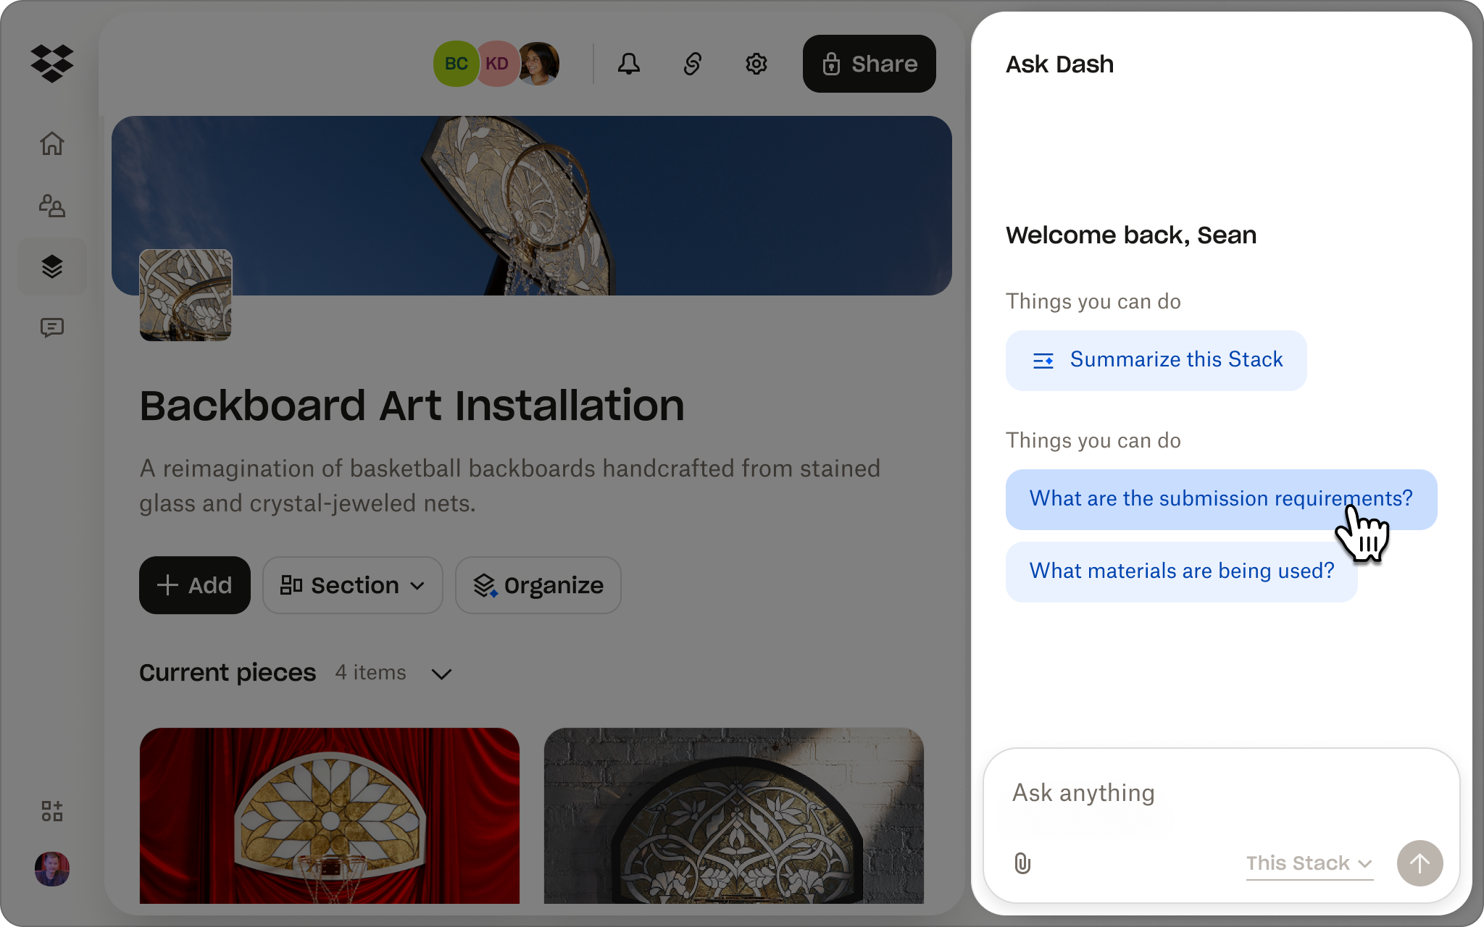Image resolution: width=1484 pixels, height=927 pixels.
Task: Open the Organize tool
Action: pyautogui.click(x=538, y=585)
